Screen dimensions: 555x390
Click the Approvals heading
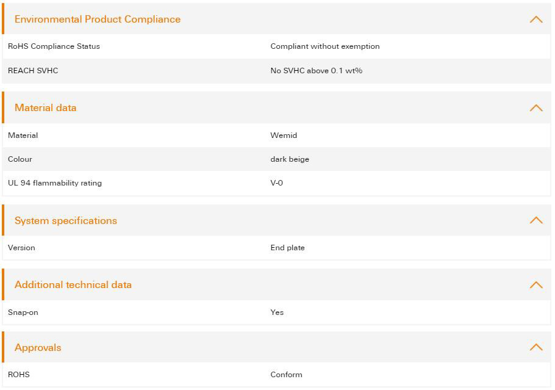click(38, 348)
